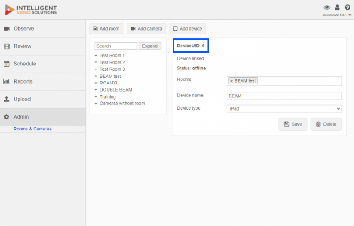The height and width of the screenshot is (226, 354).
Task: Click the Device name field
Action: pyautogui.click(x=284, y=96)
